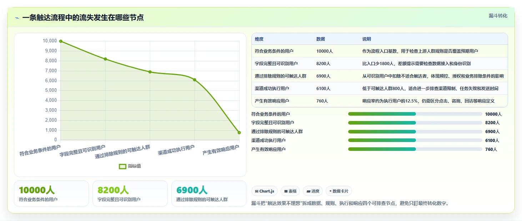This screenshot has height=221, width=522.
Task: Click description starting 低于可触达人群800人
Action: tap(430, 89)
